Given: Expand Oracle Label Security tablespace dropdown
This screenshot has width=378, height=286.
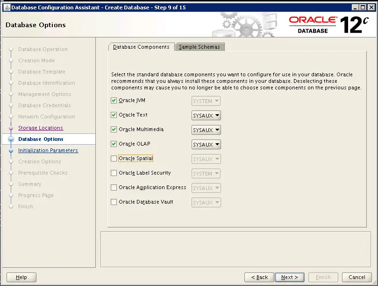Looking at the screenshot, I should [206, 174].
